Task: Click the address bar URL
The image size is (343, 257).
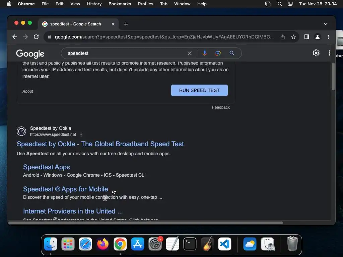Action: pos(164,37)
